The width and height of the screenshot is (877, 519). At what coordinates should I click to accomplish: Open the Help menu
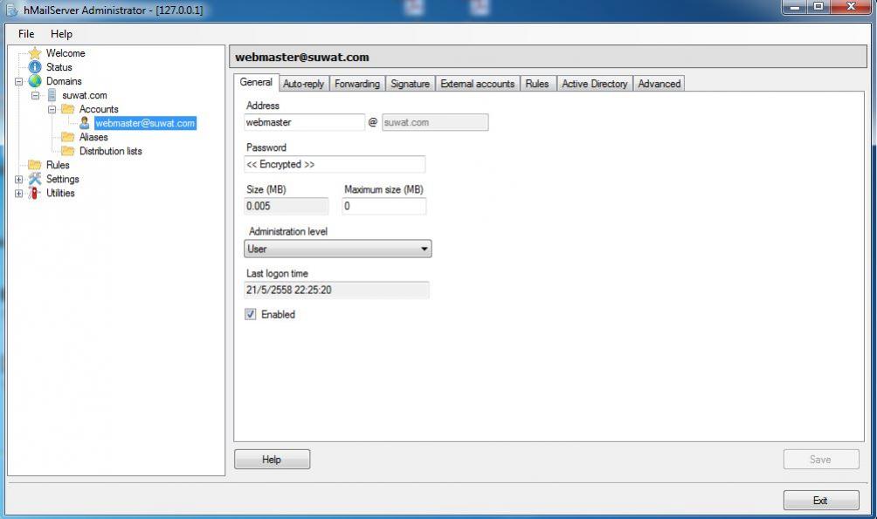[61, 34]
